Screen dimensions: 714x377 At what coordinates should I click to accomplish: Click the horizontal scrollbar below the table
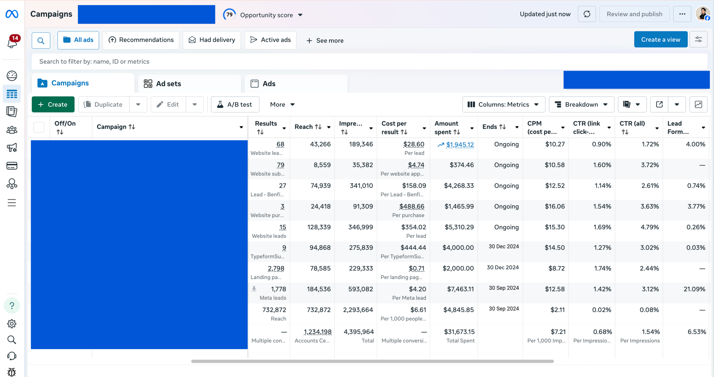pos(372,361)
